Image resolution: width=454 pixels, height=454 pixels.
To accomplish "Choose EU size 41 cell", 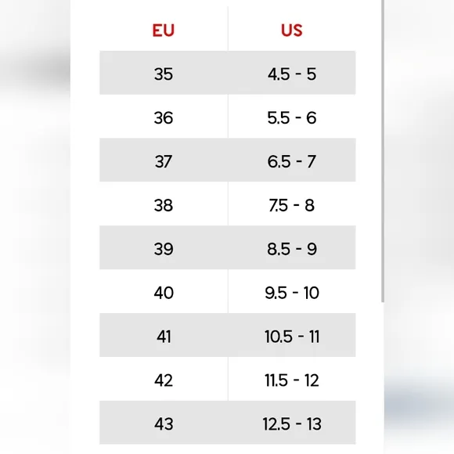I will (164, 337).
